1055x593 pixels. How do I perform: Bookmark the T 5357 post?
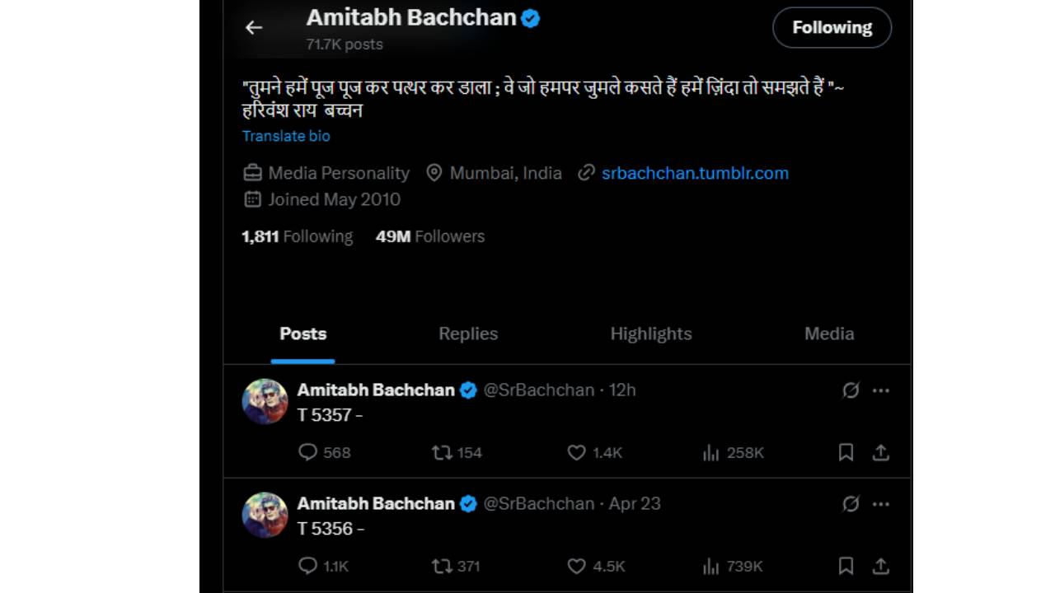click(x=846, y=452)
